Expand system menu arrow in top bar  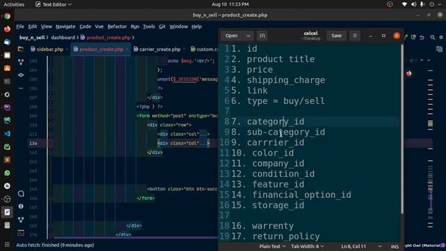coord(439,4)
